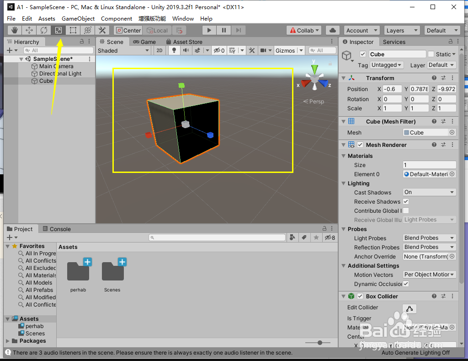Click search by label icon in Project
Image resolution: width=468 pixels, height=361 pixels.
304,237
